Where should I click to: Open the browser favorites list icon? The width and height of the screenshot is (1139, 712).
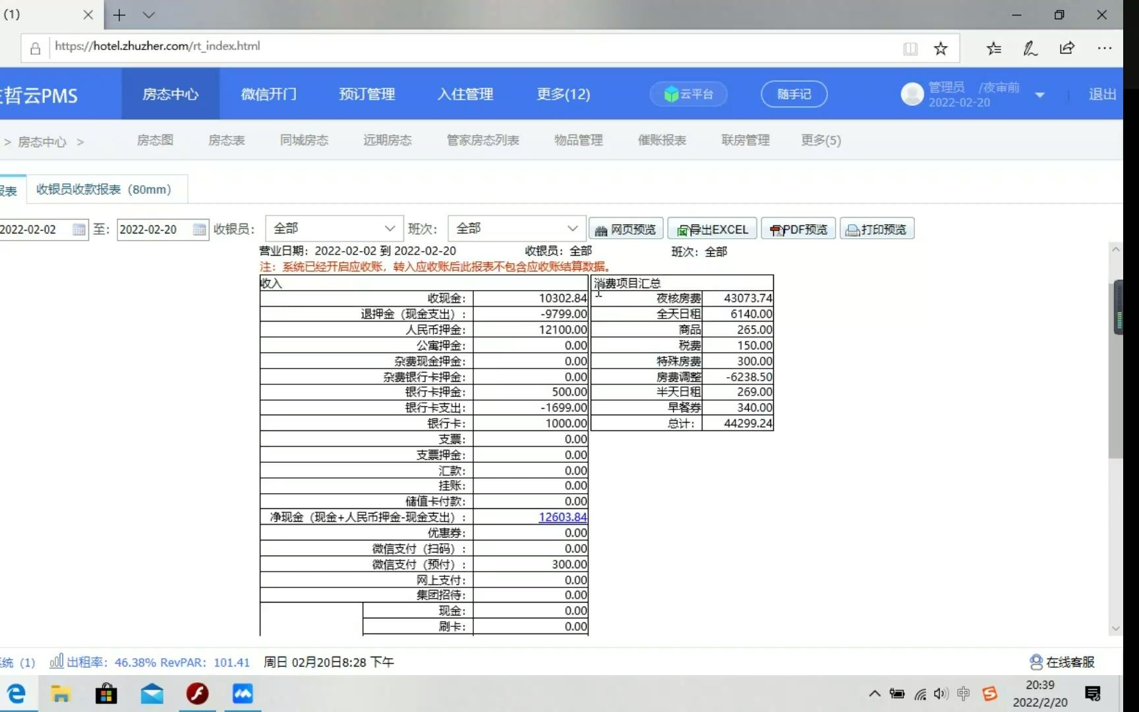[993, 48]
